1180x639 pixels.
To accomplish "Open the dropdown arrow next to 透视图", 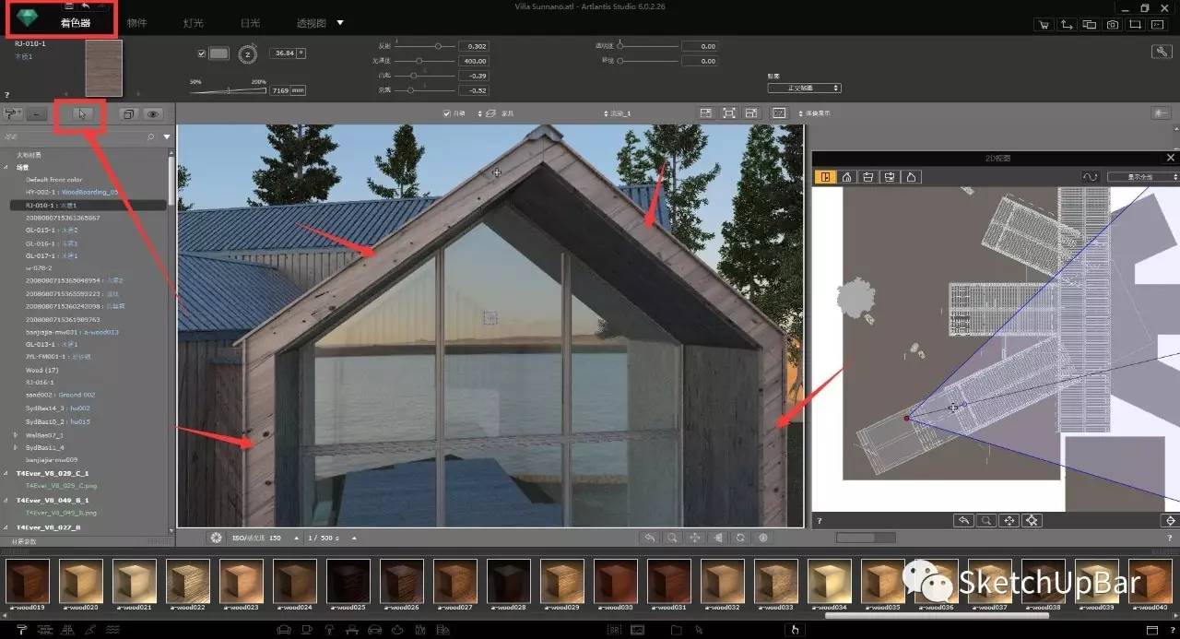I will 340,22.
